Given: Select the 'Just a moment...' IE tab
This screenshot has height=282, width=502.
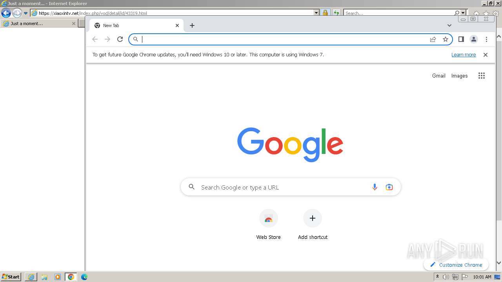Looking at the screenshot, I should click(39, 23).
